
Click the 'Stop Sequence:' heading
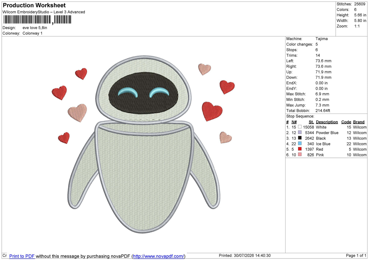click(300, 116)
